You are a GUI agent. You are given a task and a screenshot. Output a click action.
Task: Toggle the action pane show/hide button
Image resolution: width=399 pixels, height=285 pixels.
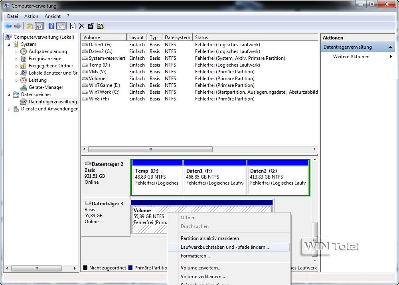coord(61,26)
